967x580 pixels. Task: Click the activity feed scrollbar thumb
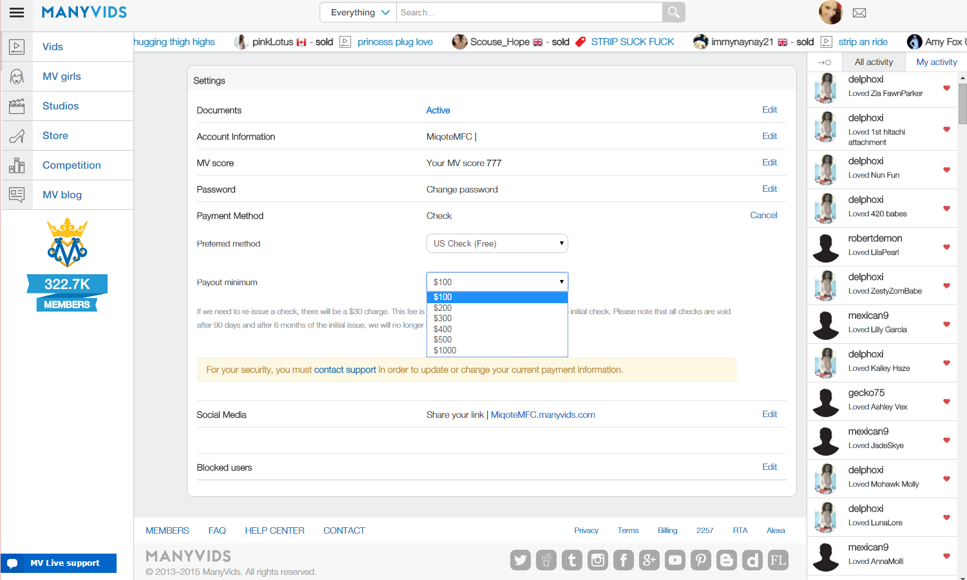[962, 103]
